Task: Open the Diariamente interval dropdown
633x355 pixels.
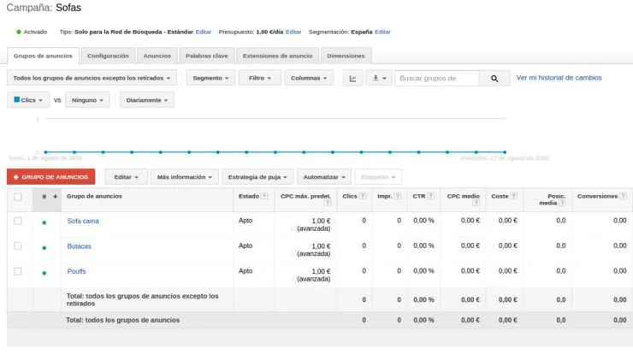Action: click(146, 100)
